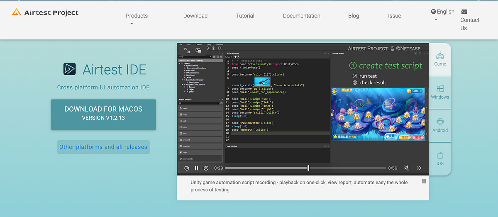Click the Unity game automation caption text

coord(299,186)
